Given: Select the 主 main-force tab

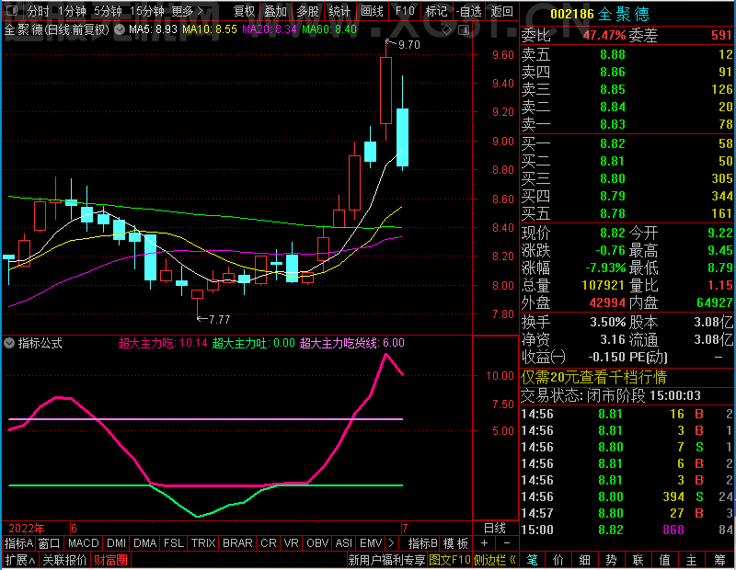Looking at the screenshot, I should coord(692,560).
